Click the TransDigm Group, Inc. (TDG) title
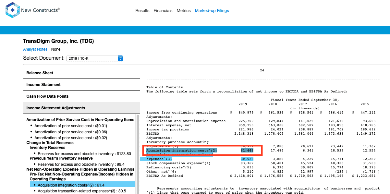Screen dimensions: 390x194 point(58,41)
